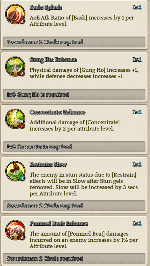This screenshot has width=150, height=266.
Task: Select the Pommel Beat: Enhance title
Action: click(x=59, y=223)
